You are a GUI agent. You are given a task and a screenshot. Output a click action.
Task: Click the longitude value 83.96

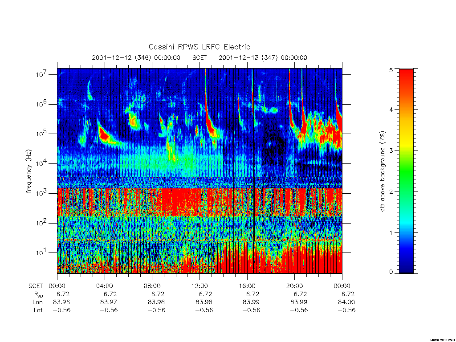61,302
